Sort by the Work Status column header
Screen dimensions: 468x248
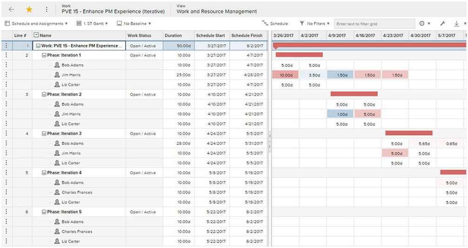[144, 35]
